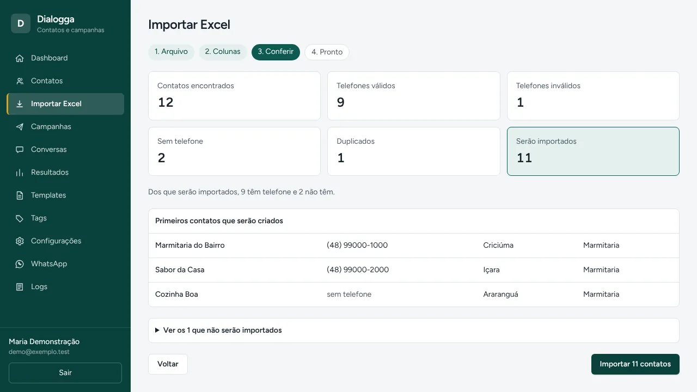Click the email demo@exemplo.test

coord(39,352)
